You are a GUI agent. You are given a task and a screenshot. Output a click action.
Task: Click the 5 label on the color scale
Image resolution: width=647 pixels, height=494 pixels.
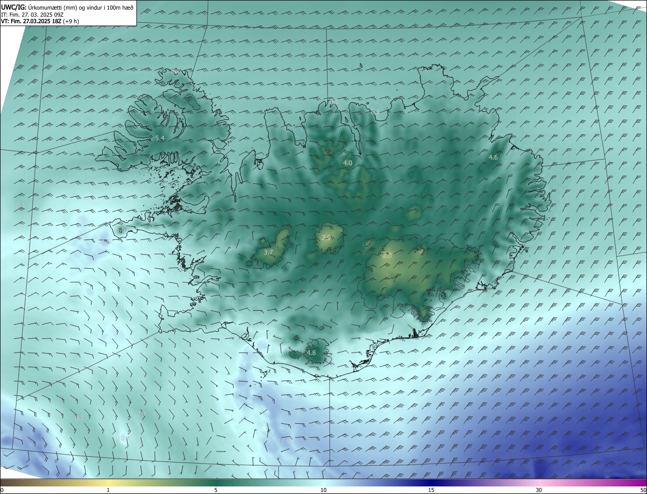coord(216,490)
